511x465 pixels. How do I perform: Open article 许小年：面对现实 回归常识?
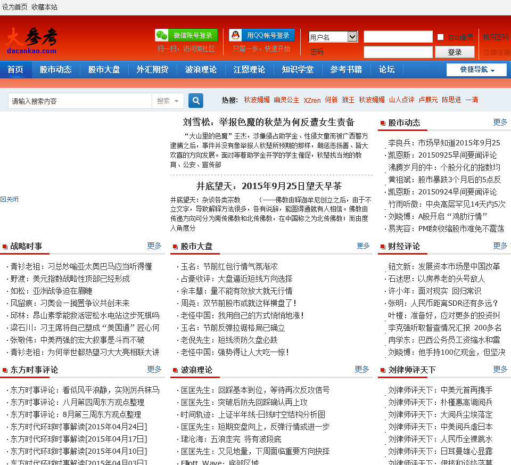click(434, 291)
